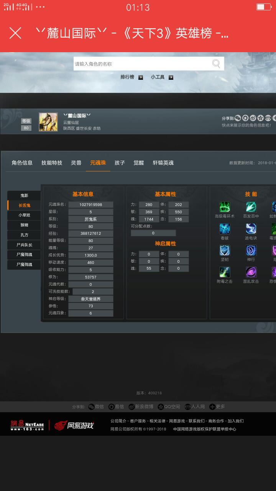Viewport: 276px width, 491px height.
Task: Click the NetEase 163.com logo
Action: (x=27, y=425)
